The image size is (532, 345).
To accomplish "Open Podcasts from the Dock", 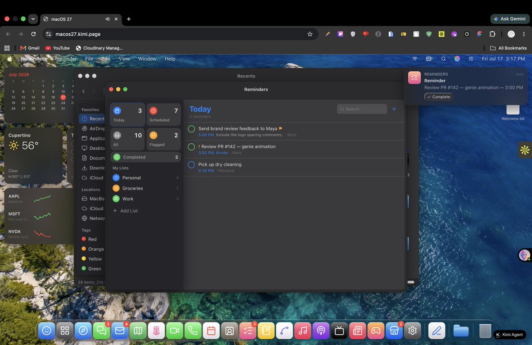I will point(321,330).
